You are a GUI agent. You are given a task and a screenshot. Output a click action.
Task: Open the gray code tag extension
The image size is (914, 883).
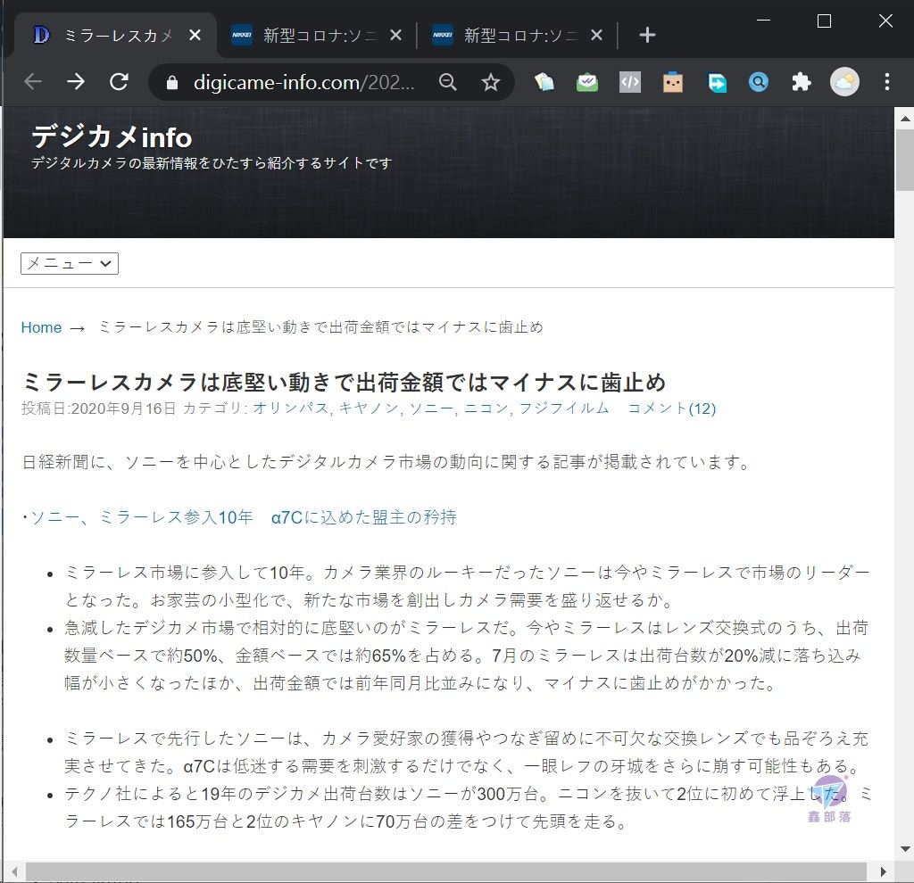coord(630,82)
